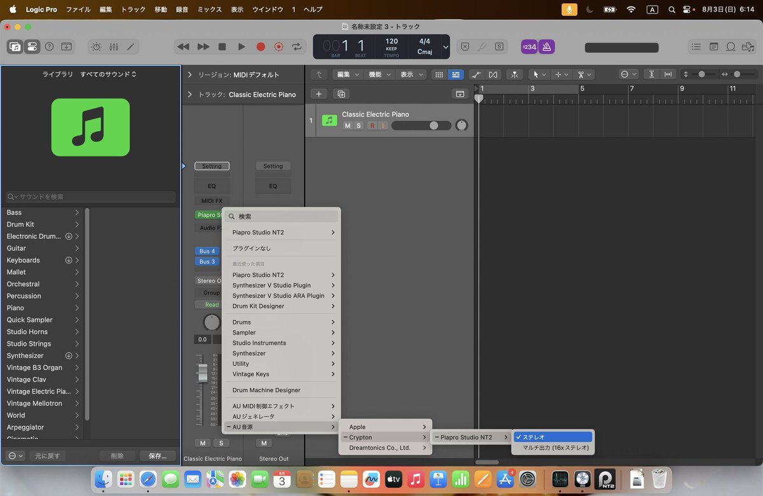Open the 機能 dropdown menu

click(380, 74)
